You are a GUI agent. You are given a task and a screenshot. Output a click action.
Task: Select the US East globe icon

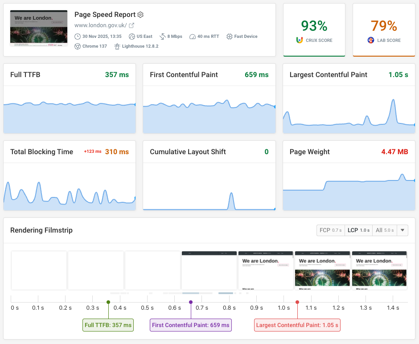click(131, 37)
